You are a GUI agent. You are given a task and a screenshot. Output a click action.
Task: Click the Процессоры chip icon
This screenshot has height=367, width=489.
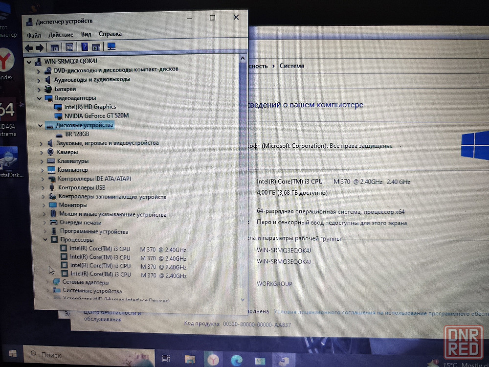click(54, 240)
